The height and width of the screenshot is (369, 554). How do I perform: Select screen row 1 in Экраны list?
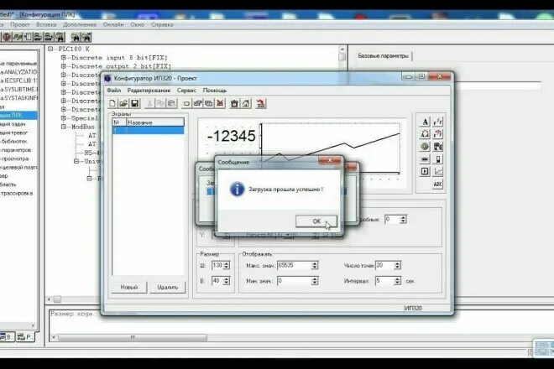pyautogui.click(x=148, y=130)
